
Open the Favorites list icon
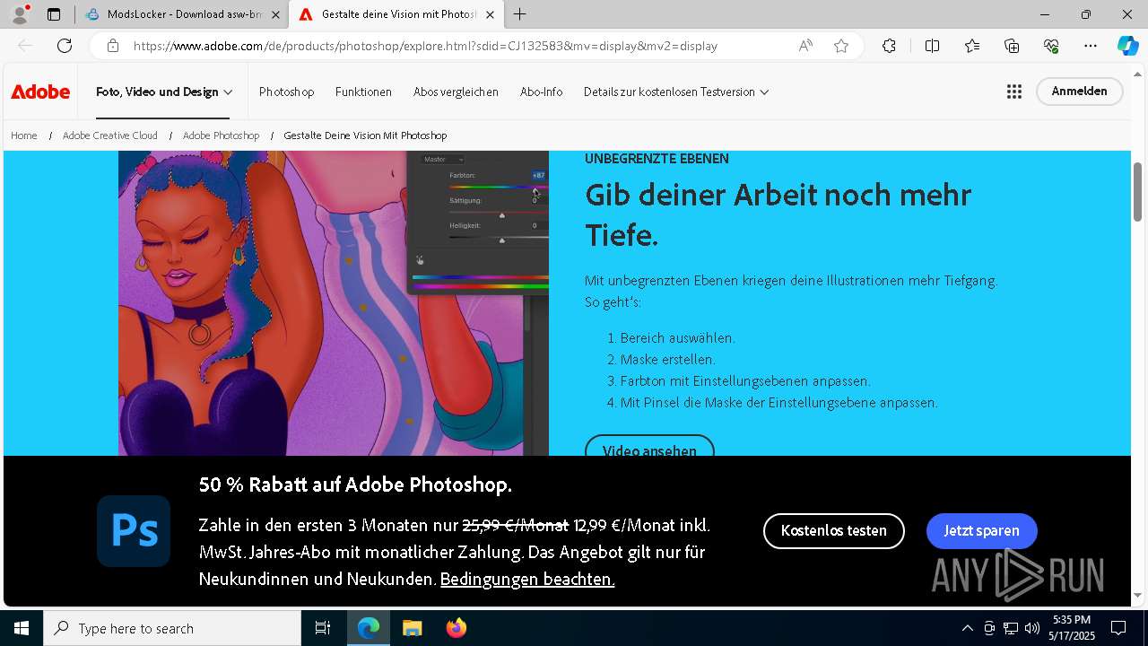972,46
